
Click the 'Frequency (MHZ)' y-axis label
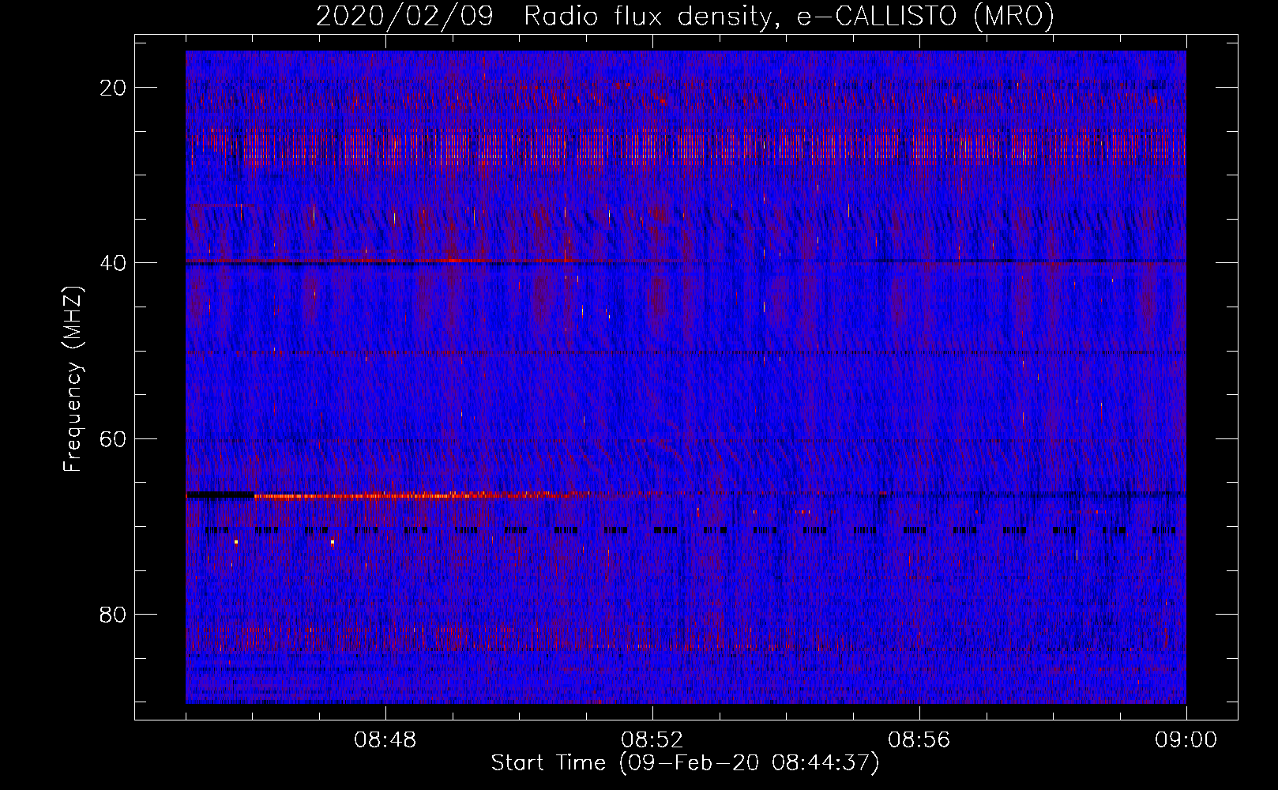pyautogui.click(x=73, y=378)
